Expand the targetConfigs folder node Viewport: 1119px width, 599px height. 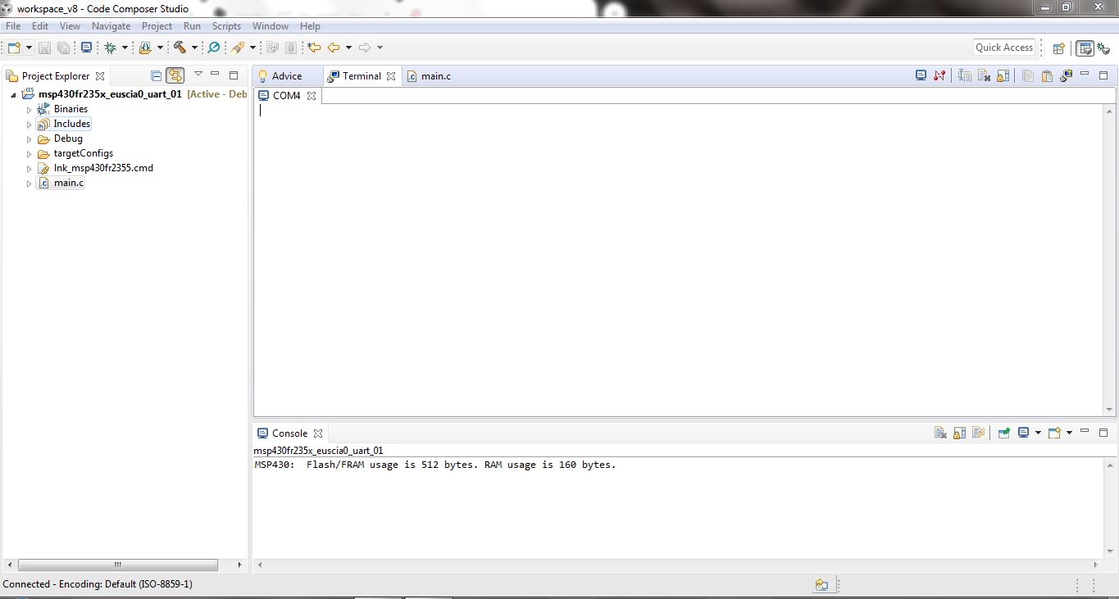click(29, 154)
